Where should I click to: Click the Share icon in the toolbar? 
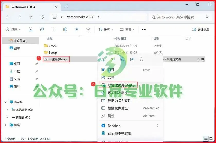click(77, 29)
